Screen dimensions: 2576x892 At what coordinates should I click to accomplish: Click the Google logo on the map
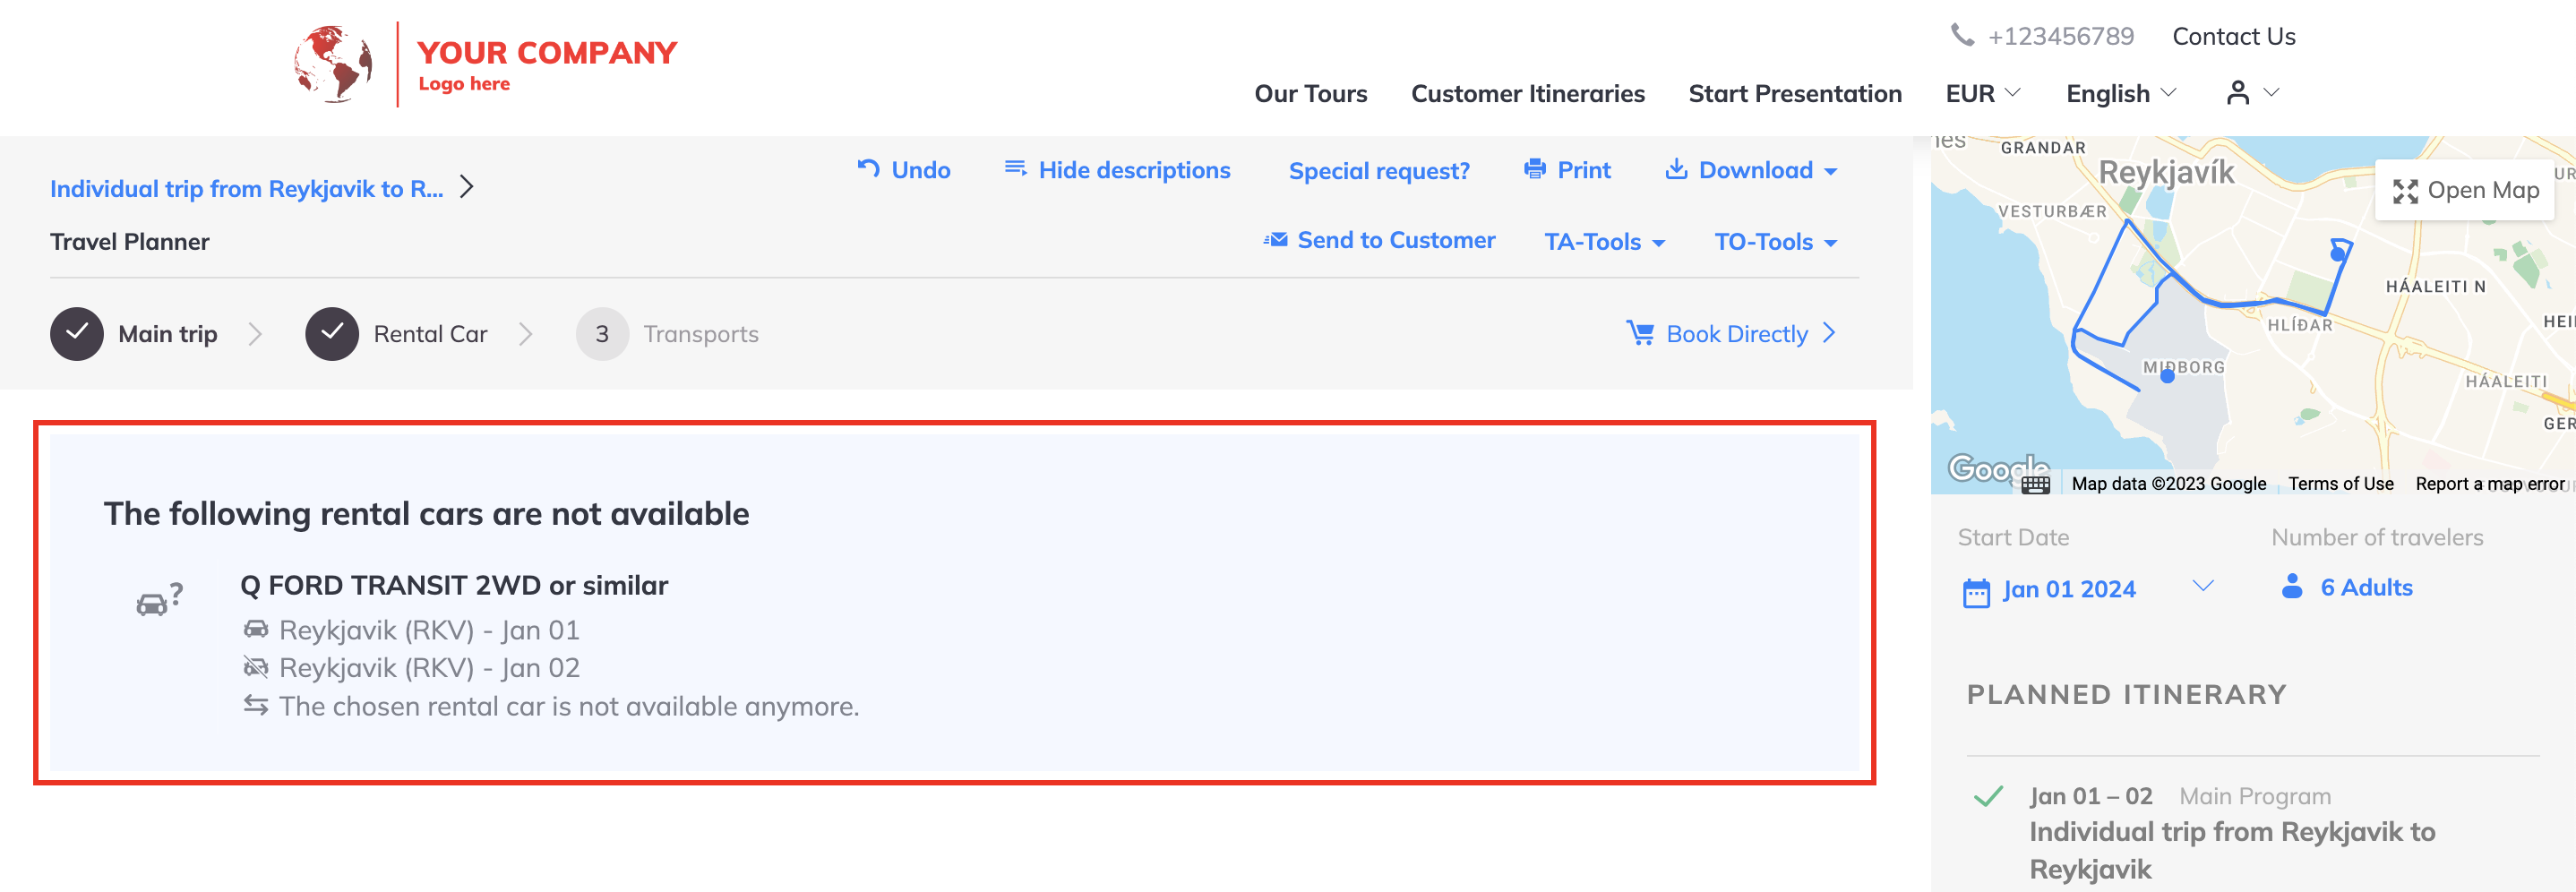pyautogui.click(x=1997, y=468)
